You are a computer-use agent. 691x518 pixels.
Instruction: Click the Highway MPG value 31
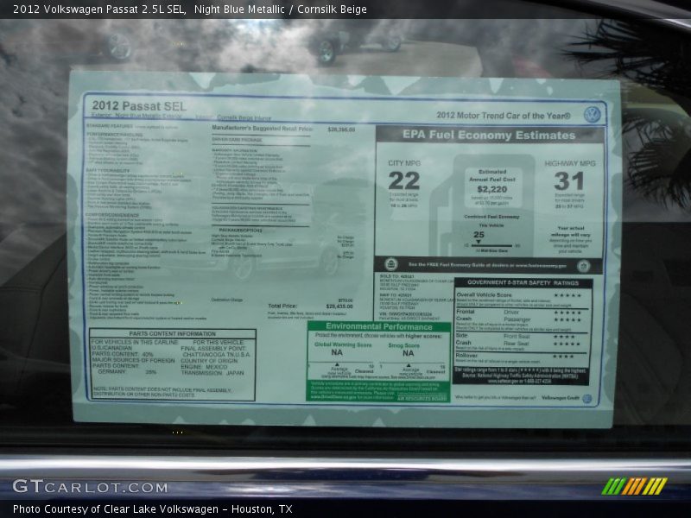(x=569, y=180)
